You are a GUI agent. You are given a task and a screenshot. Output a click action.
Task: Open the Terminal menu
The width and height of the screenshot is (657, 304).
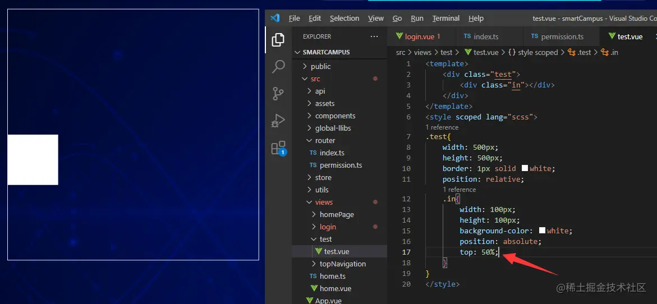pyautogui.click(x=446, y=19)
